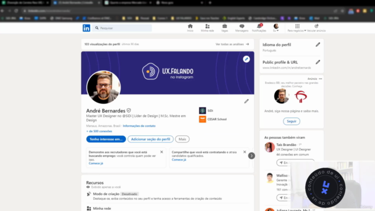Edit Public profile & URL pencil icon
The image size is (375, 211).
318,62
